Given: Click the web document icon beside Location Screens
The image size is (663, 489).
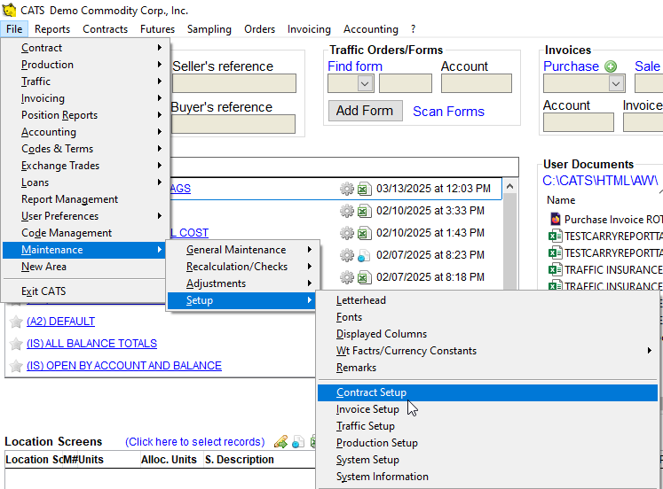Looking at the screenshot, I should tap(298, 442).
